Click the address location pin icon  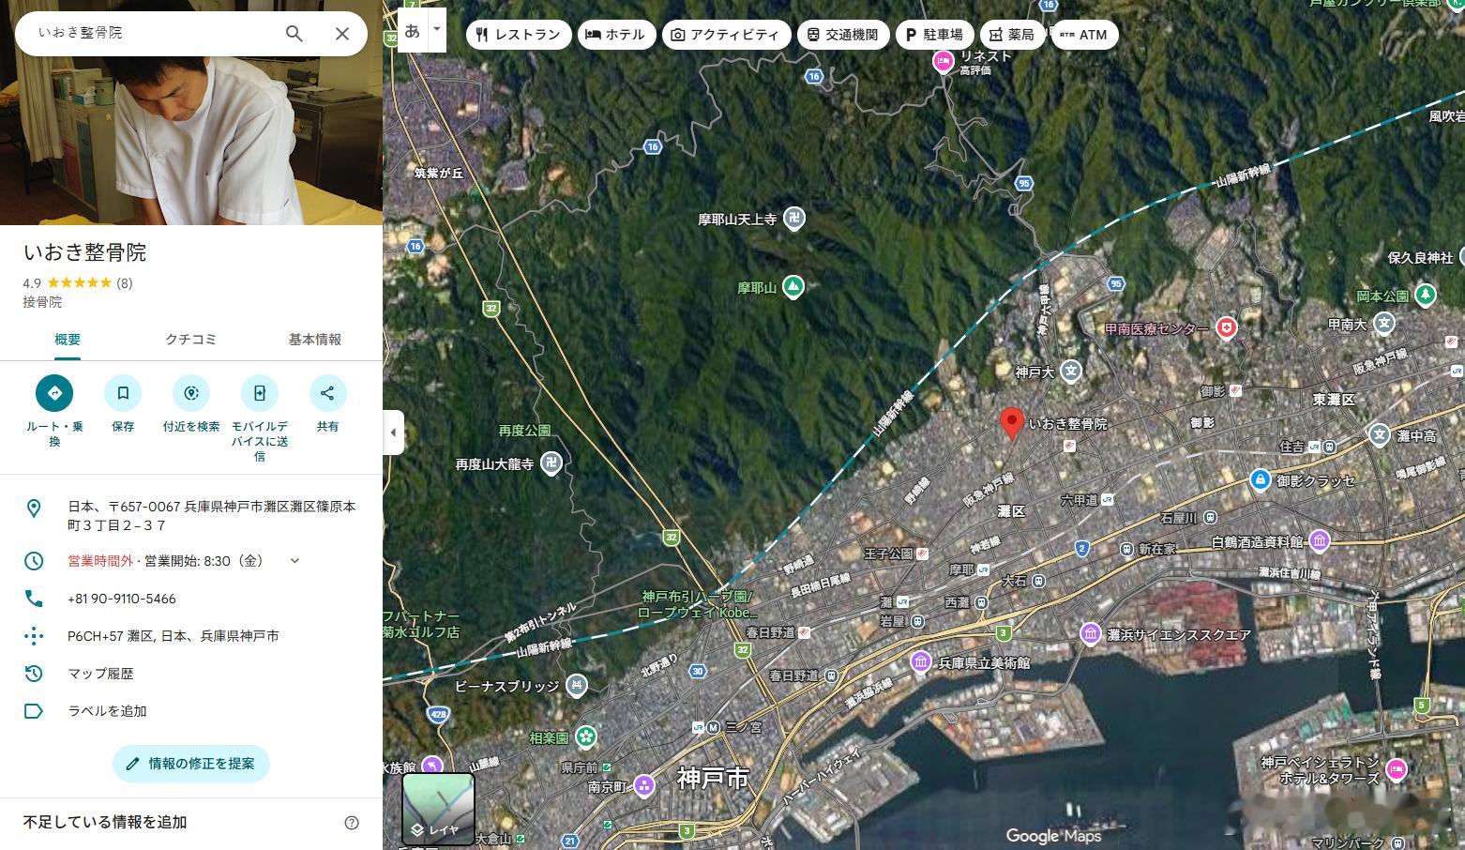pos(34,508)
